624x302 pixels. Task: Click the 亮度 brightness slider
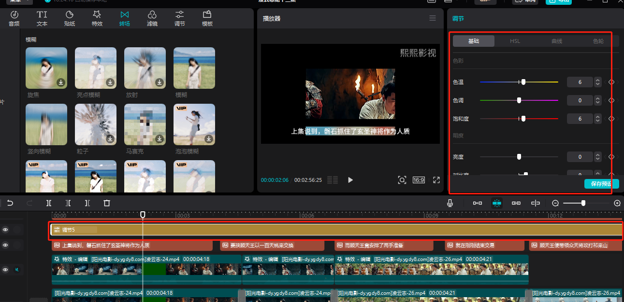point(519,157)
